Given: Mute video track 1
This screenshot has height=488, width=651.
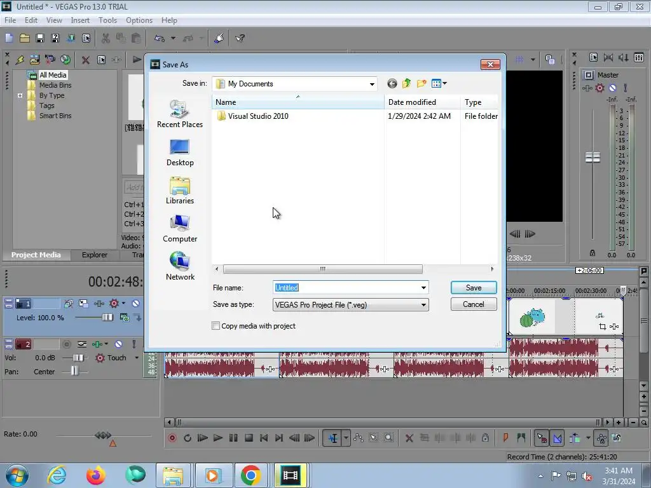Looking at the screenshot, I should coord(135,303).
